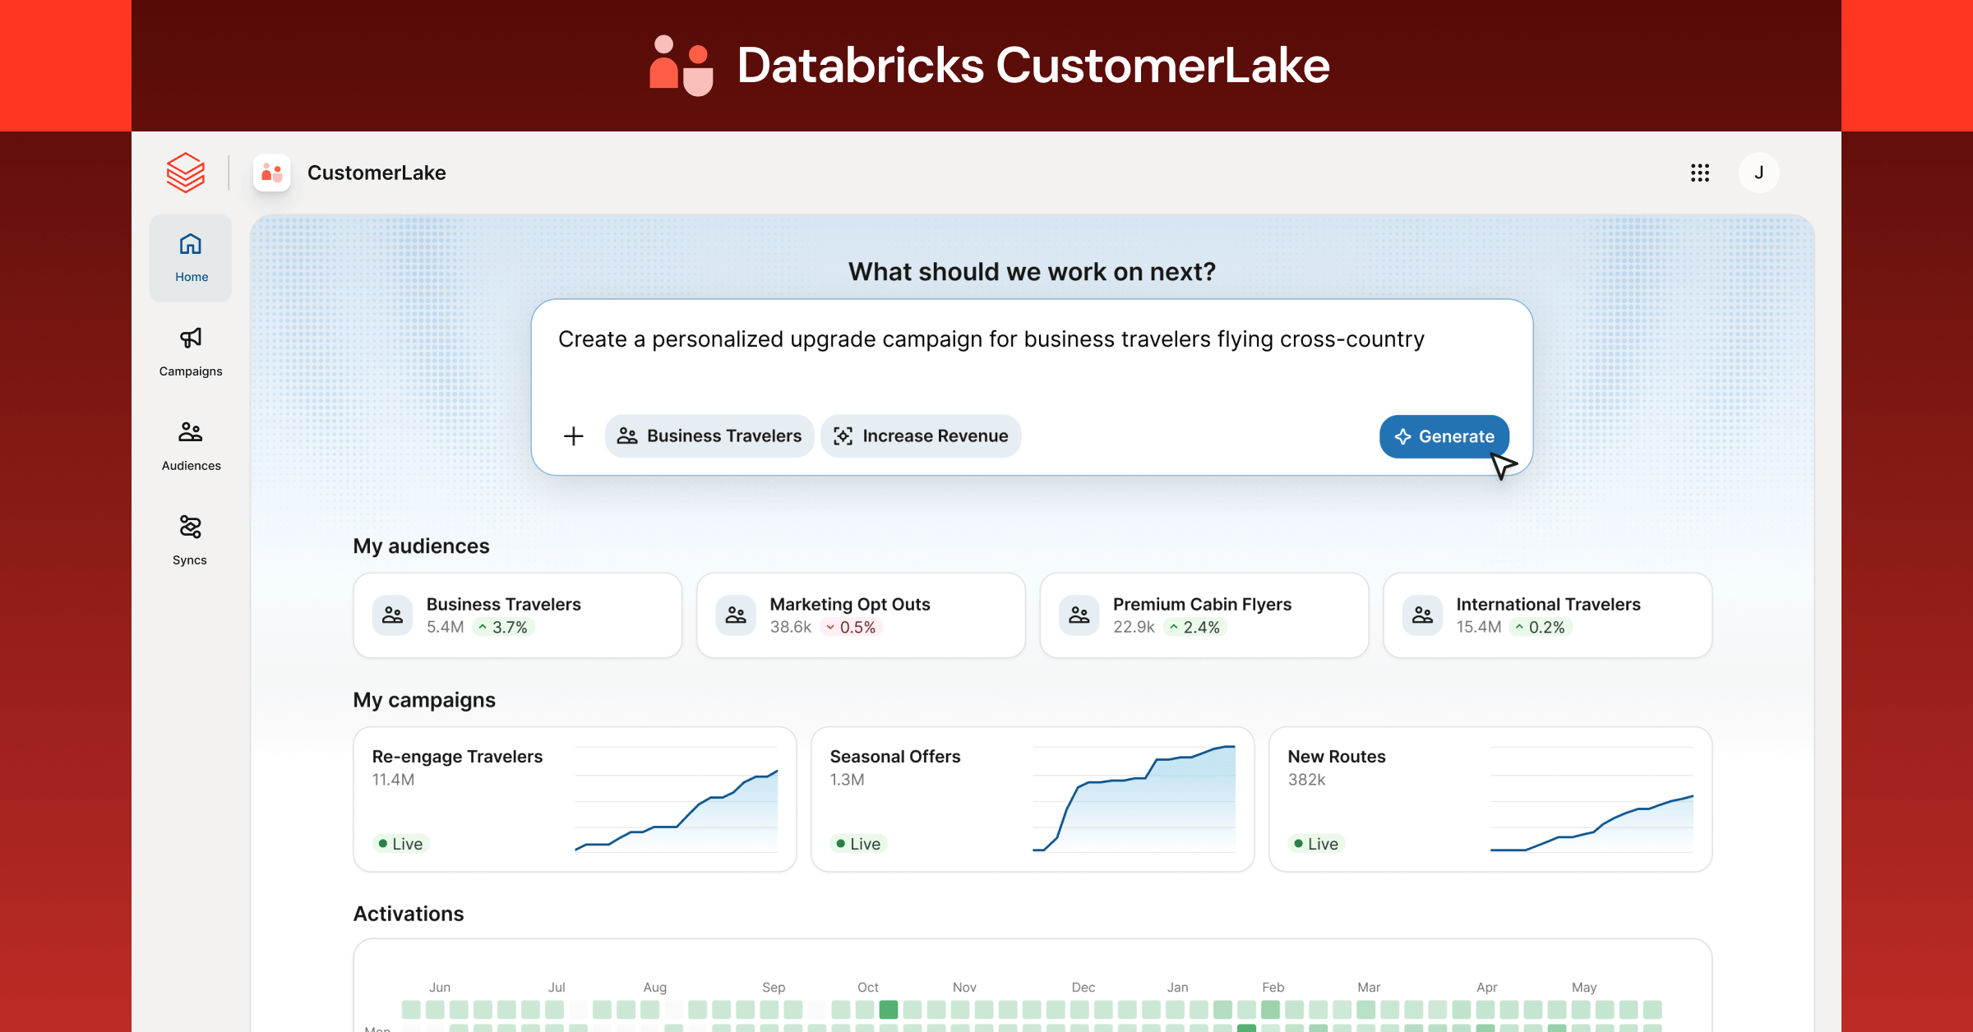This screenshot has width=1973, height=1032.
Task: Click the 3.7% growth badge
Action: [504, 628]
